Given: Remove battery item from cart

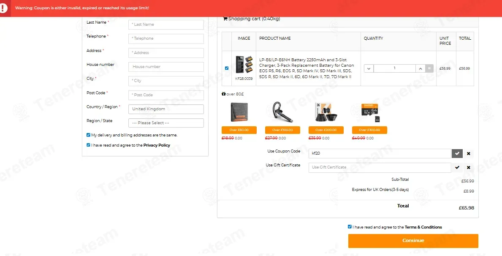Looking at the screenshot, I should tap(429, 68).
